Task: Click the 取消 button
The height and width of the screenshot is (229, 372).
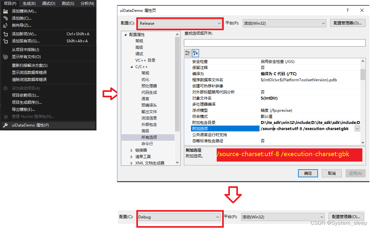Action: point(332,173)
